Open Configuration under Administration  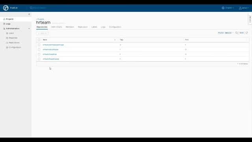(x=15, y=47)
